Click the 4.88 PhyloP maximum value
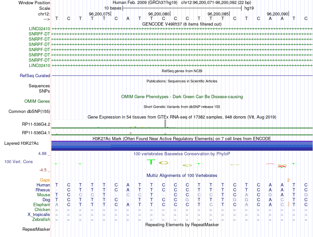 [42, 154]
